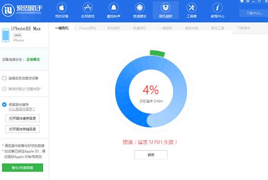Open the 高清壁纸 wallpapers icon
268x180 pixels.
click(x=140, y=8)
